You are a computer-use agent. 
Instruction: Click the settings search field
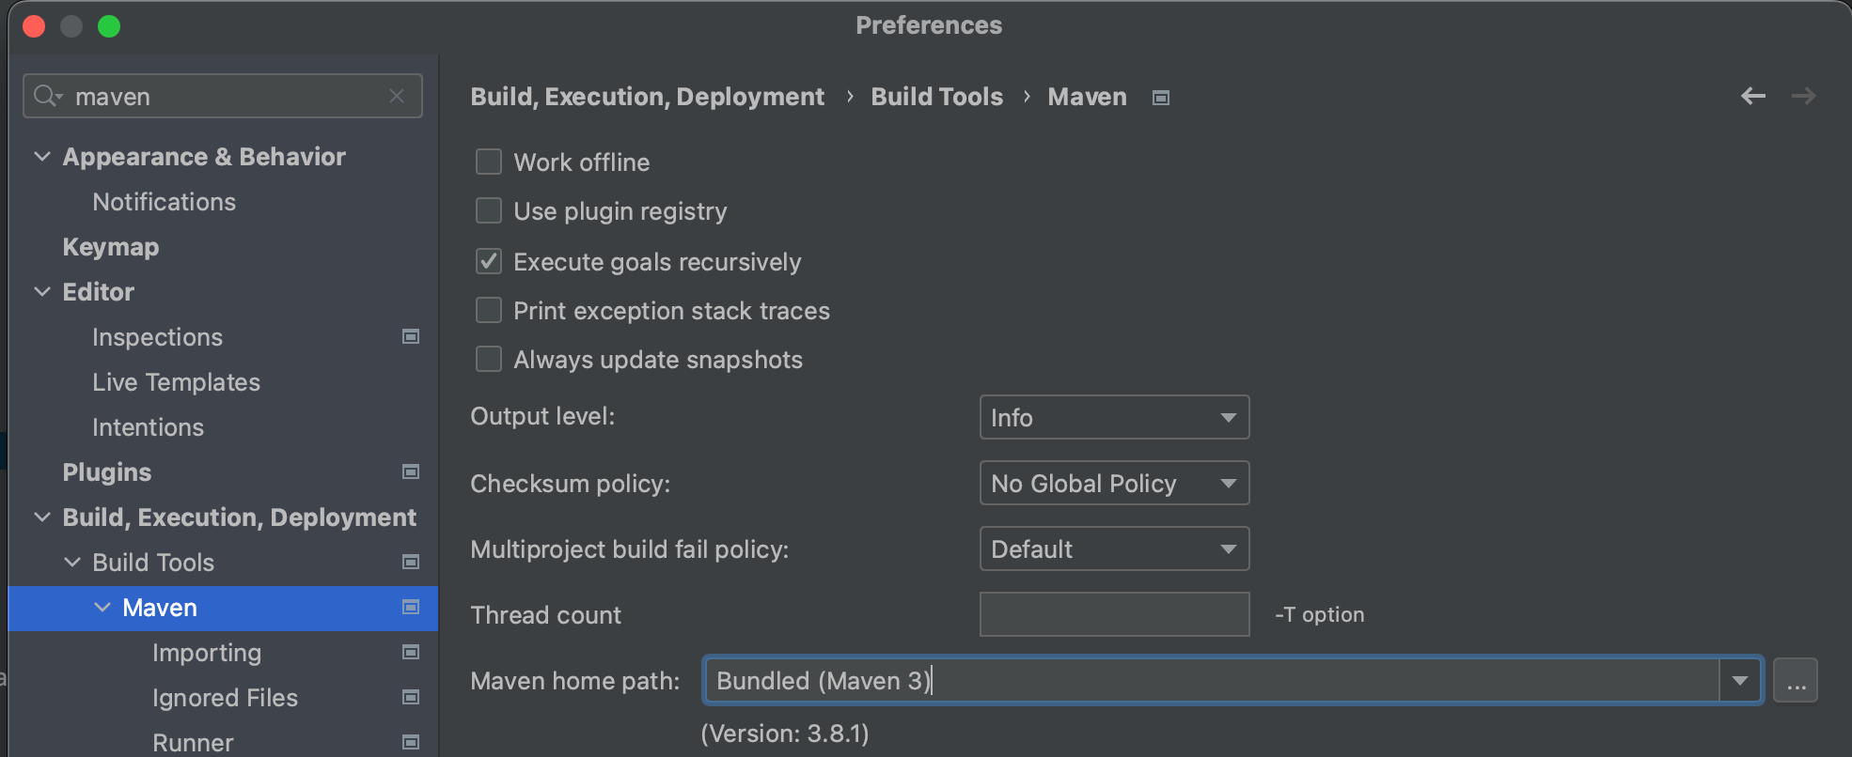[223, 96]
